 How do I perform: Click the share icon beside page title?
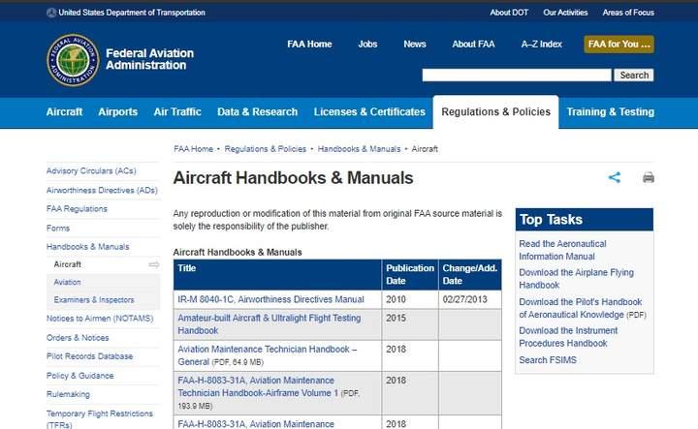pos(614,178)
